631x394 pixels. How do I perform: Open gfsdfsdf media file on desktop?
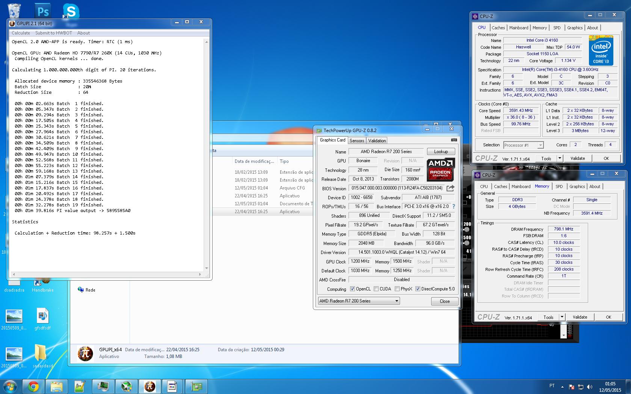click(42, 319)
